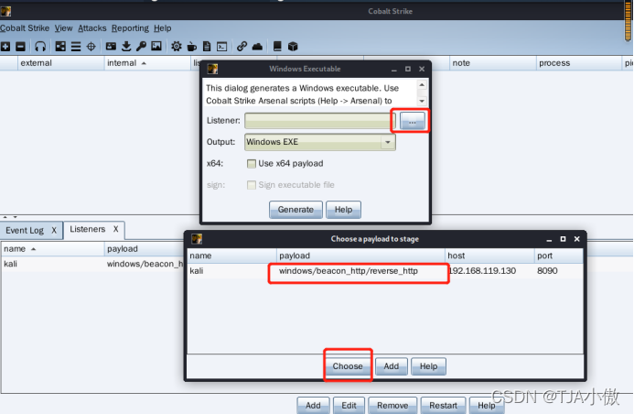Click the note column header
The width and height of the screenshot is (634, 414).
492,63
